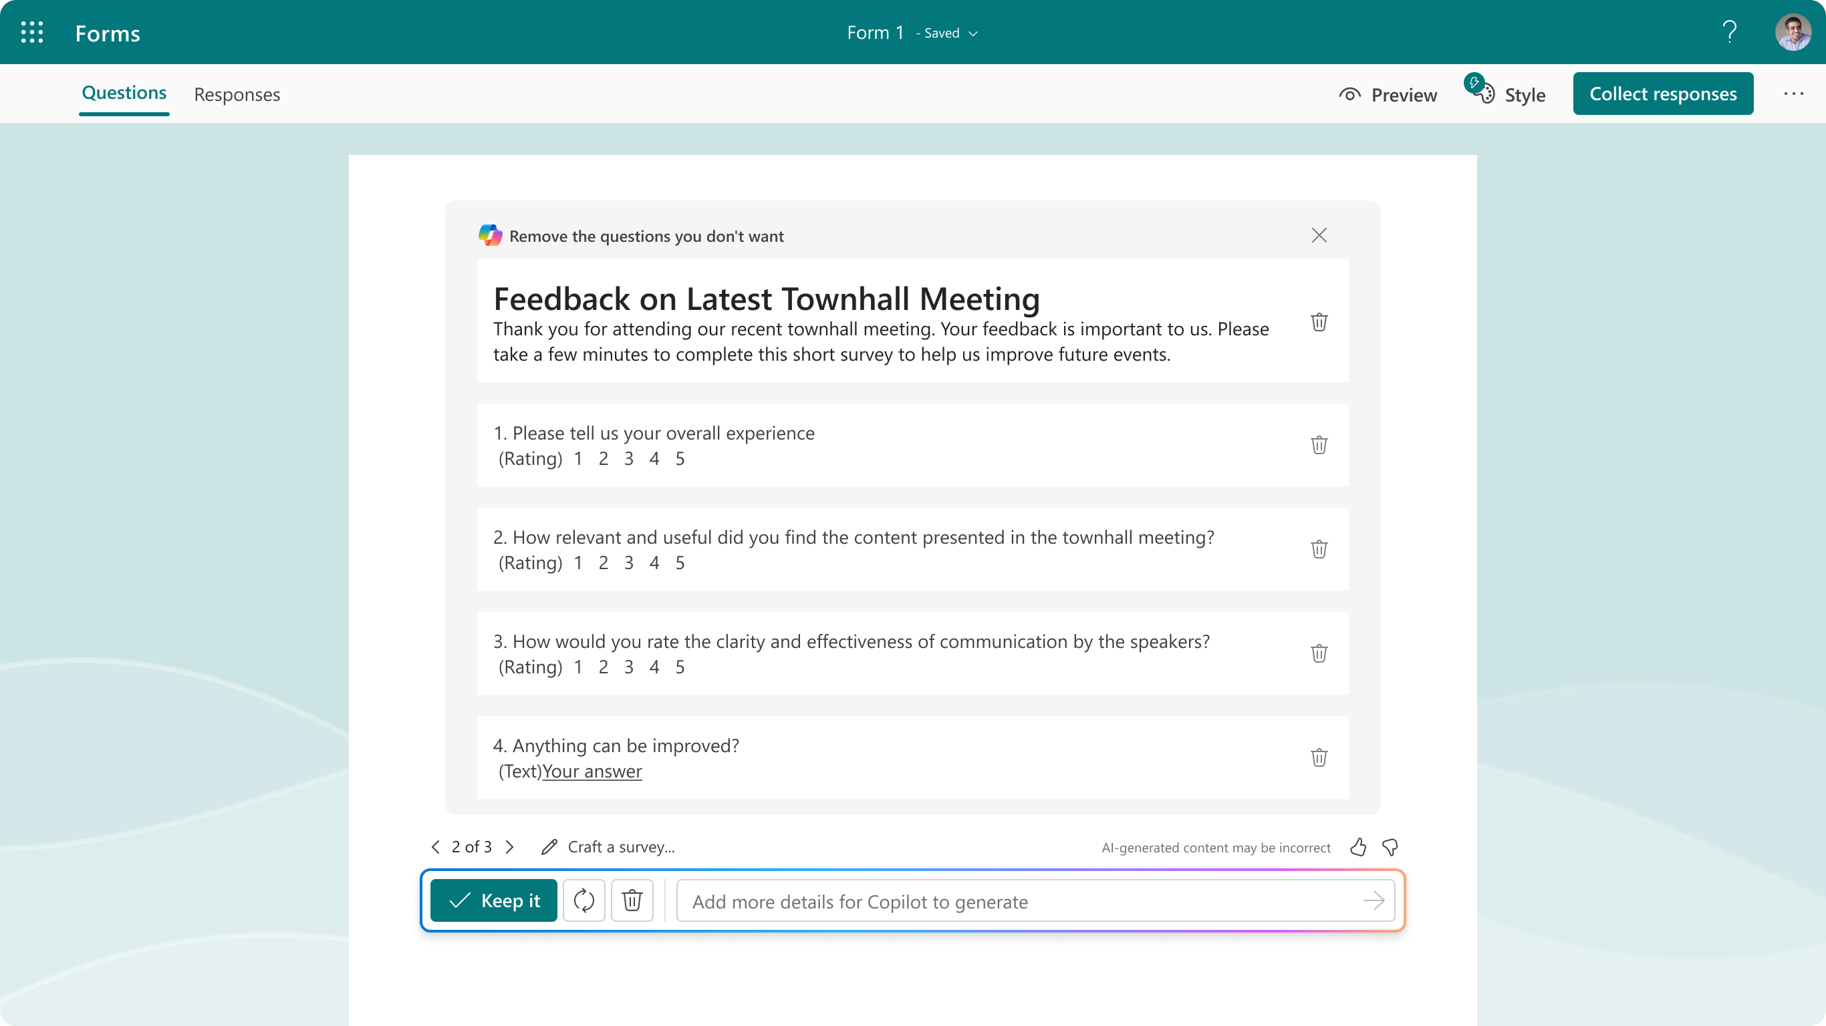
Task: Navigate to previous survey suggestion page
Action: point(434,847)
